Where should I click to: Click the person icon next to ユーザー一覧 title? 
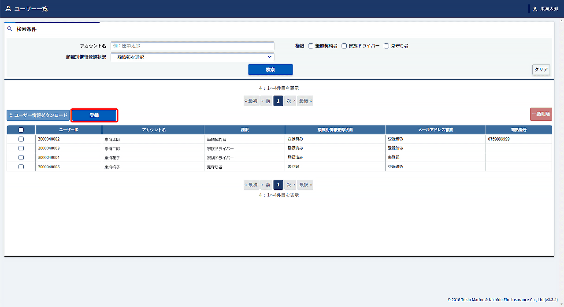click(x=8, y=8)
